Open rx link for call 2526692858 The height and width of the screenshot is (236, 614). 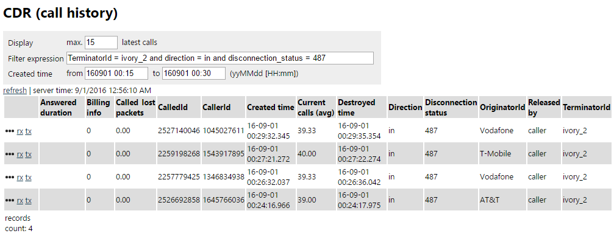(x=20, y=201)
